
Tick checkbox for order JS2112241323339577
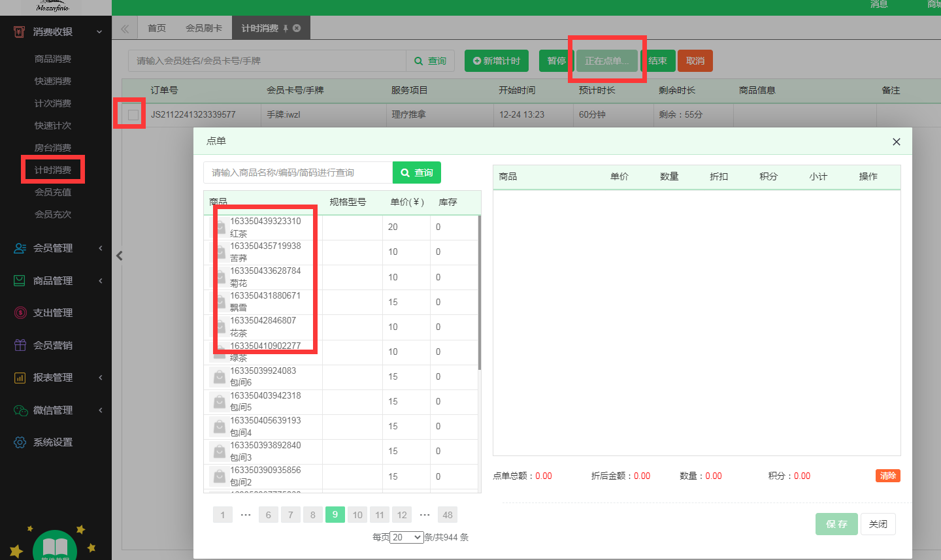(x=133, y=115)
